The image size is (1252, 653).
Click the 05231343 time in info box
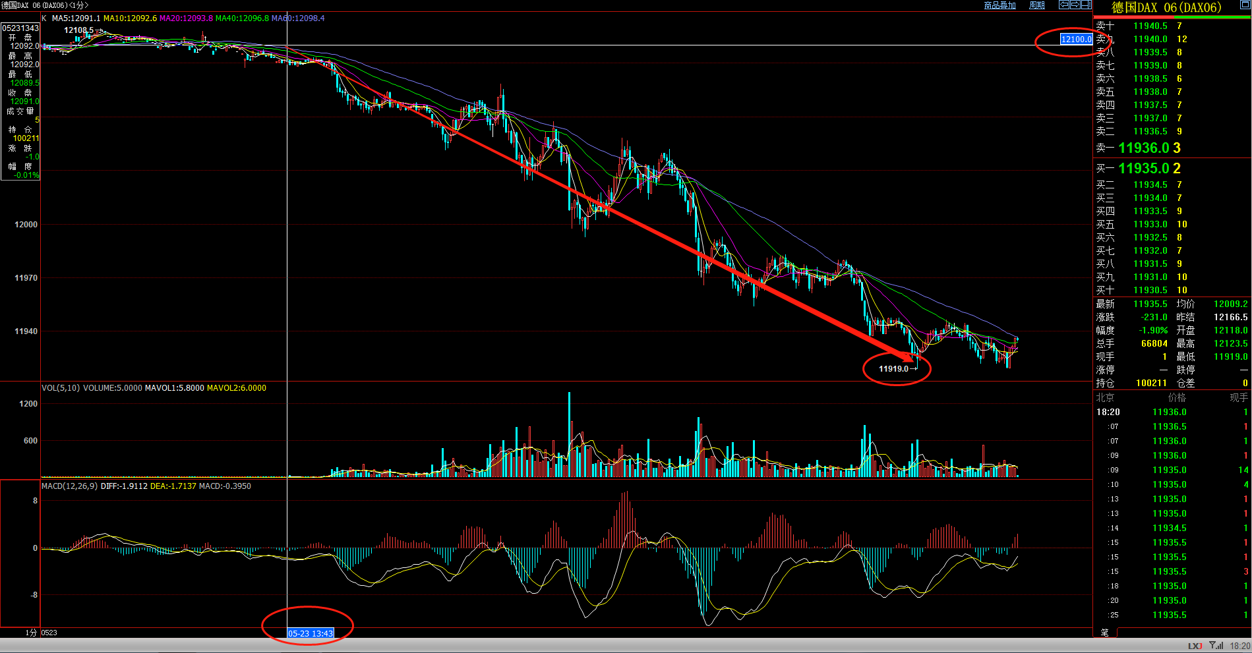pyautogui.click(x=20, y=28)
